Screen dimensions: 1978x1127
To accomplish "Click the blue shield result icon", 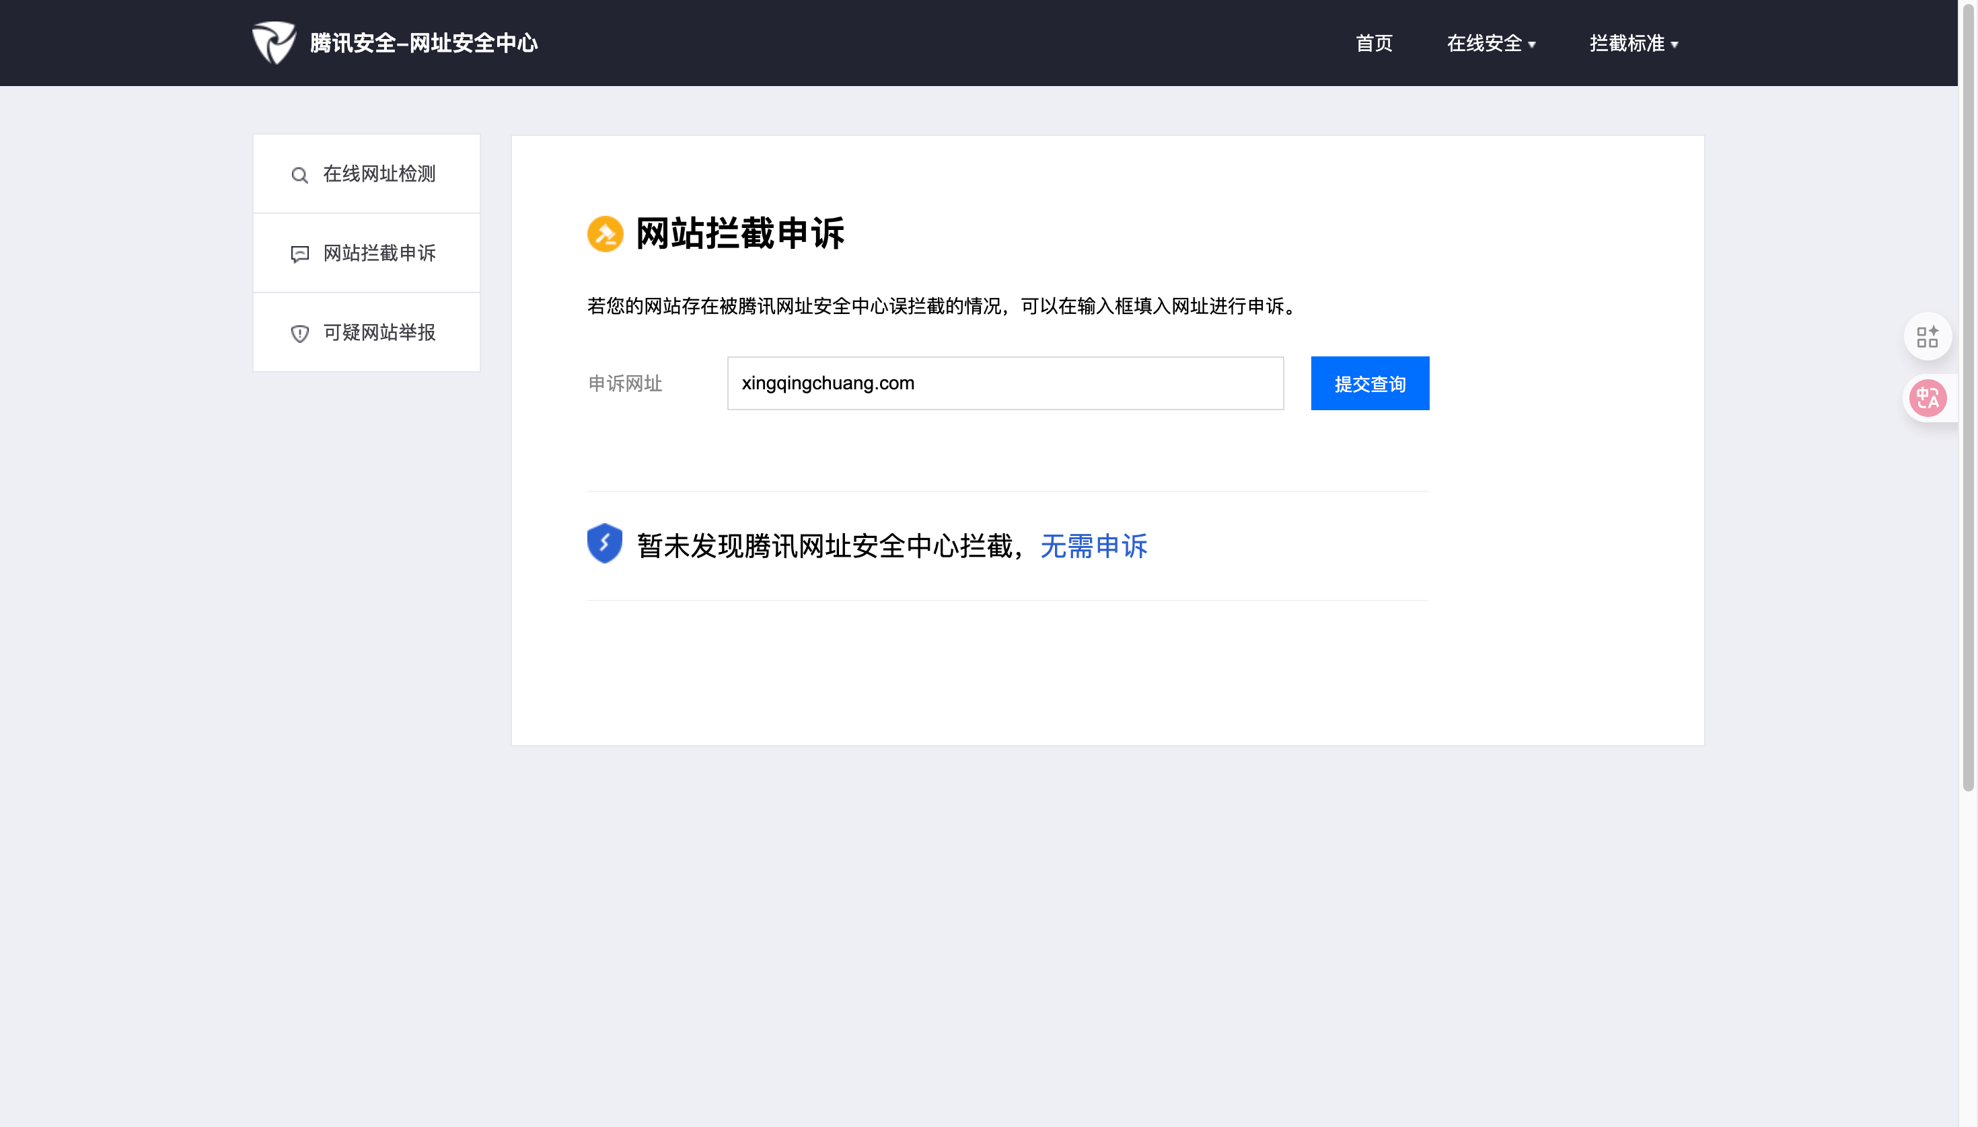I will 604,544.
